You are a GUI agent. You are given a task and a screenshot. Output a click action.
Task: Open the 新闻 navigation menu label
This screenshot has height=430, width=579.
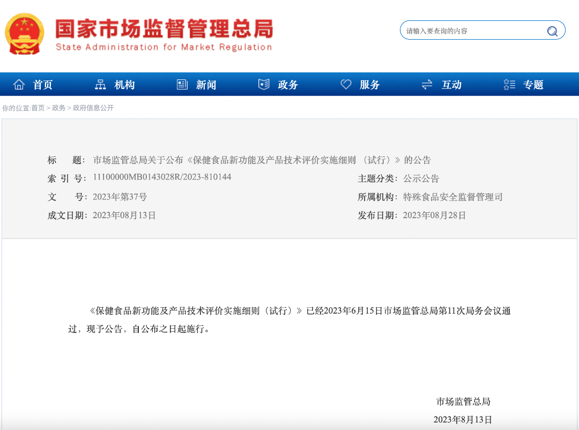pyautogui.click(x=206, y=85)
